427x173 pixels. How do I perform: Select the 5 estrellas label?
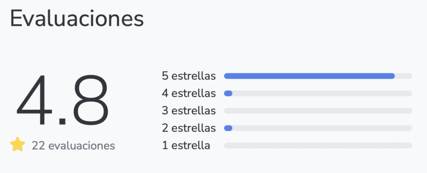coord(189,76)
